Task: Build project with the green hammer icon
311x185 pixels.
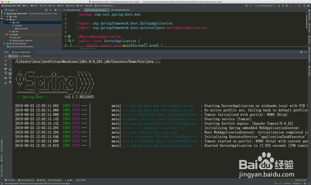Action: [x=250, y=6]
